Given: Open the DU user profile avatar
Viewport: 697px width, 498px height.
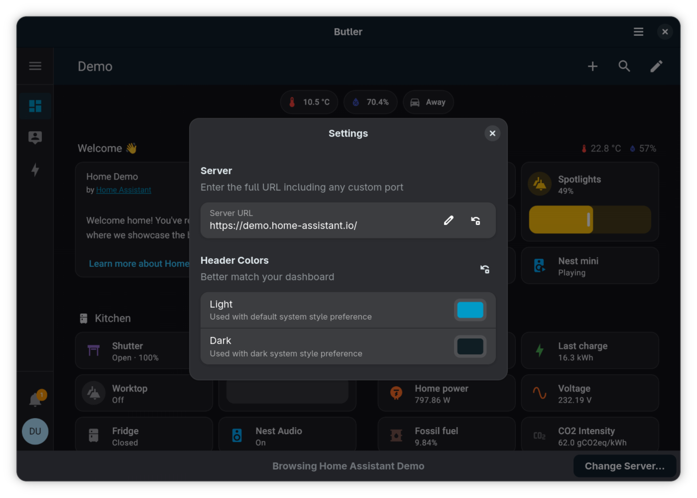Looking at the screenshot, I should pyautogui.click(x=35, y=431).
